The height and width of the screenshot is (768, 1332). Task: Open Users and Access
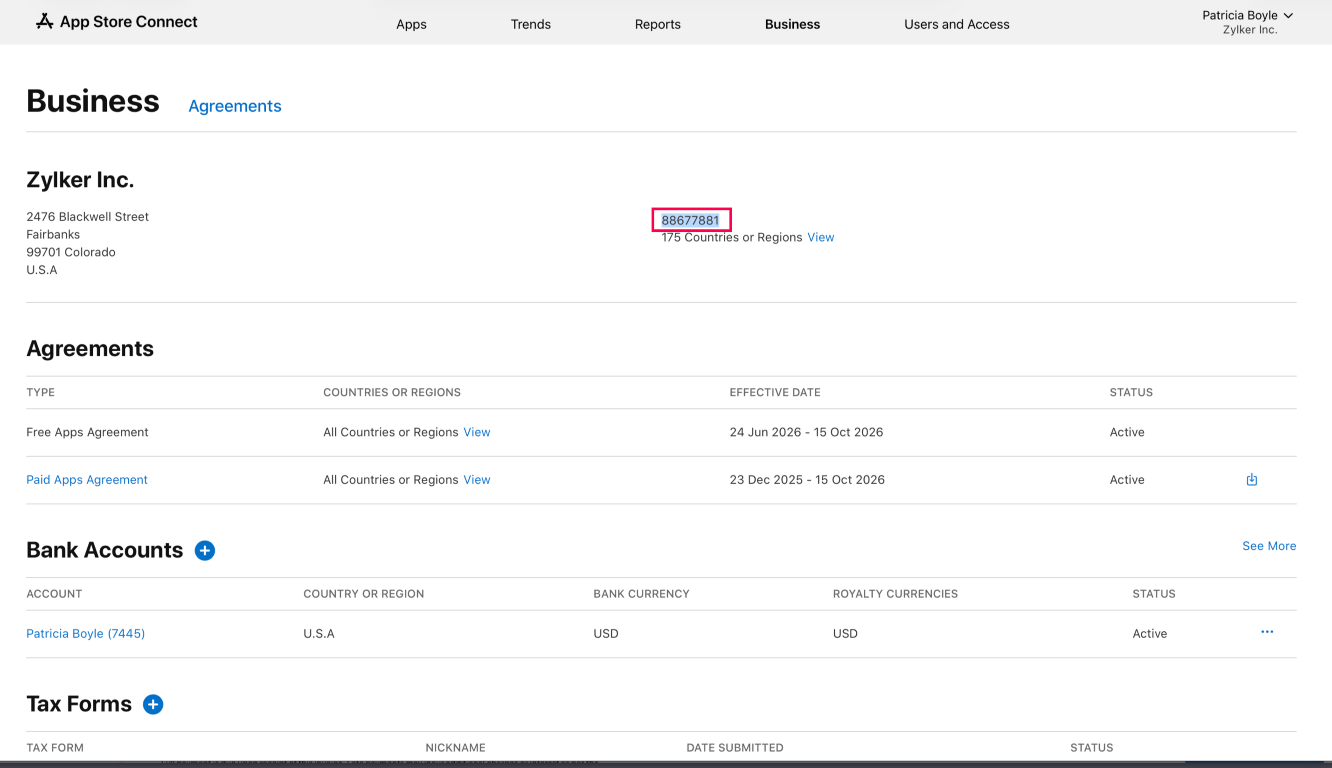(957, 24)
